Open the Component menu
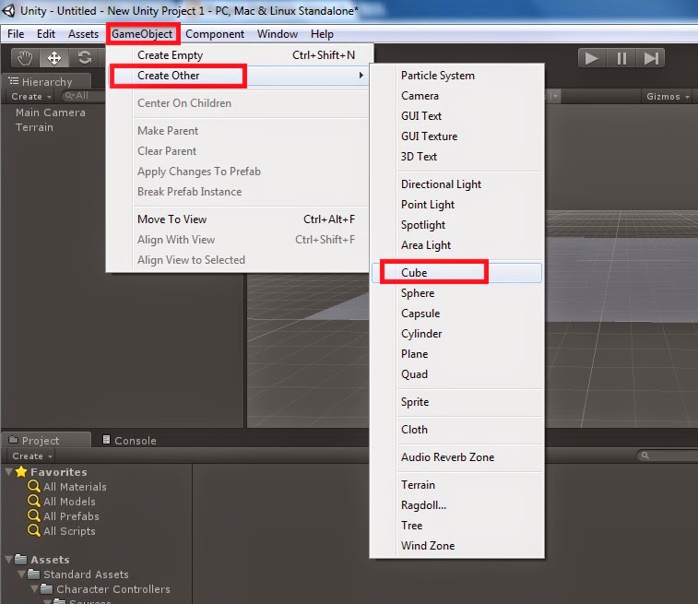698x604 pixels. [215, 34]
